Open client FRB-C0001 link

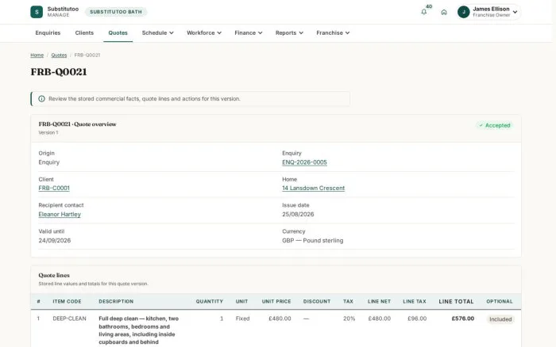[54, 189]
